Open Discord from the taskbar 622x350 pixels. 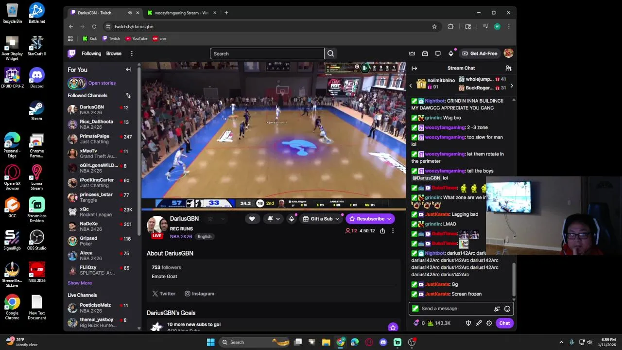(383, 342)
